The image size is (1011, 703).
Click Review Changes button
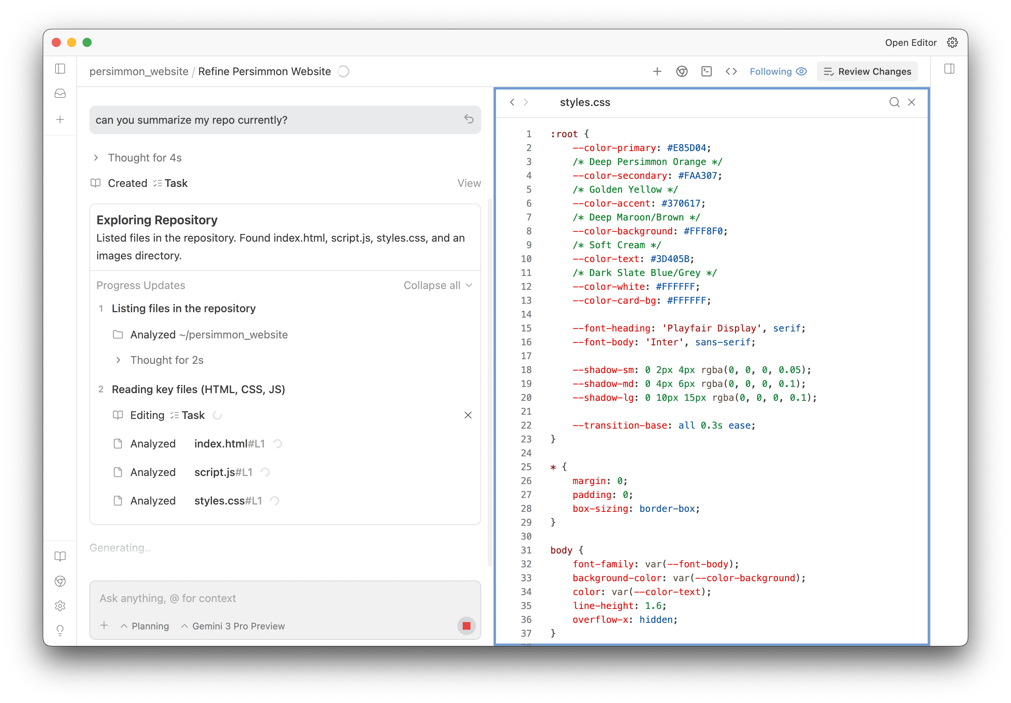(x=867, y=71)
